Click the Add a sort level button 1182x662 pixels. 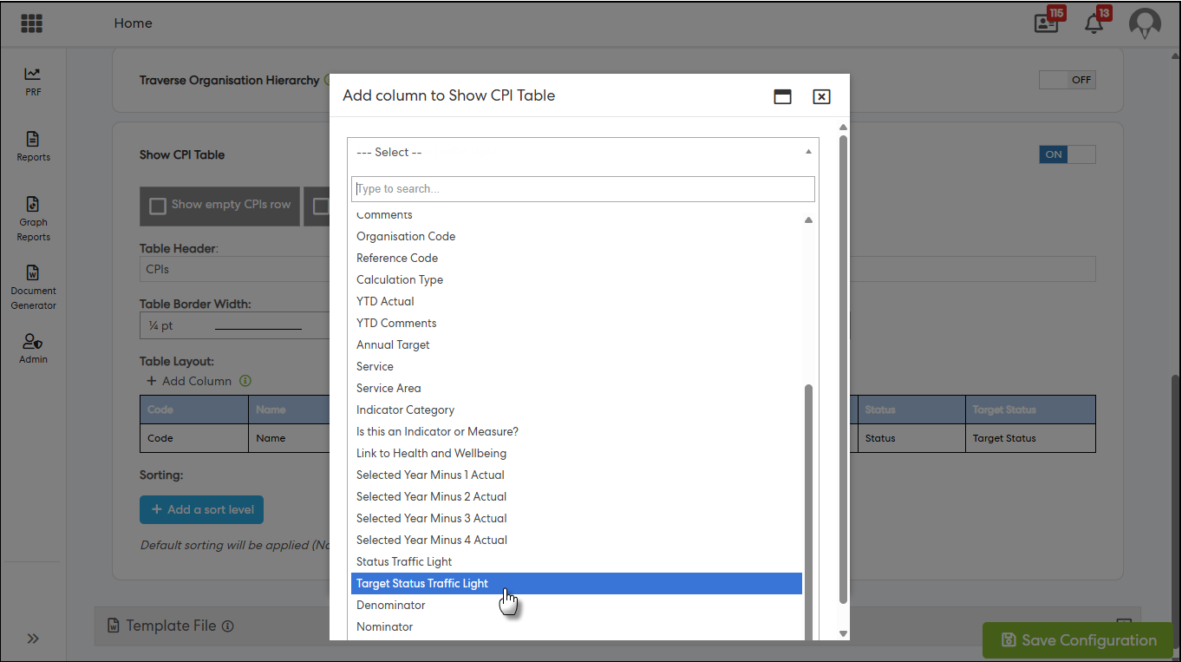(201, 510)
